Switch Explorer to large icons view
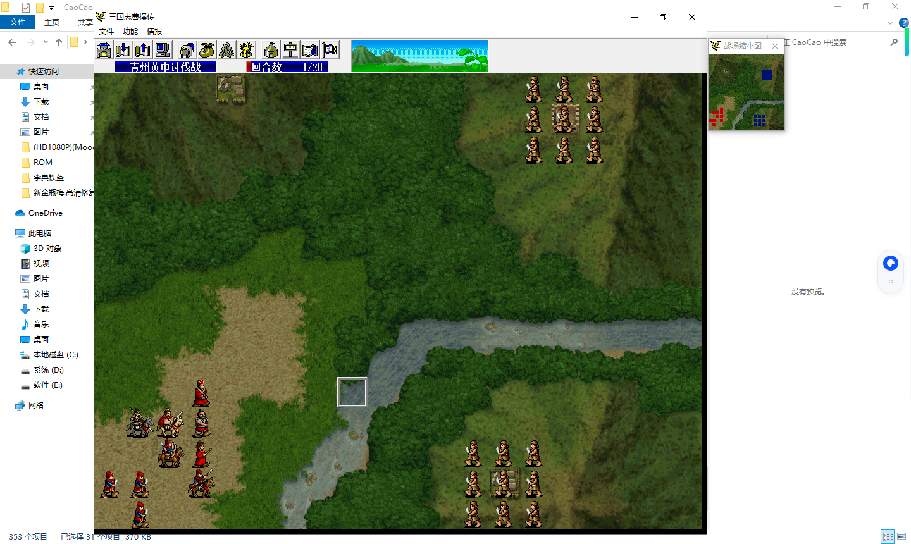Image resolution: width=911 pixels, height=544 pixels. (902, 536)
